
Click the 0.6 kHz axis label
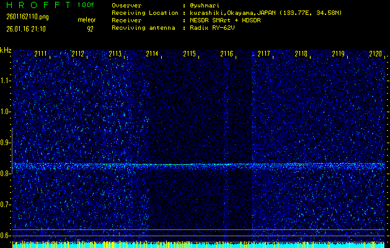[5, 236]
